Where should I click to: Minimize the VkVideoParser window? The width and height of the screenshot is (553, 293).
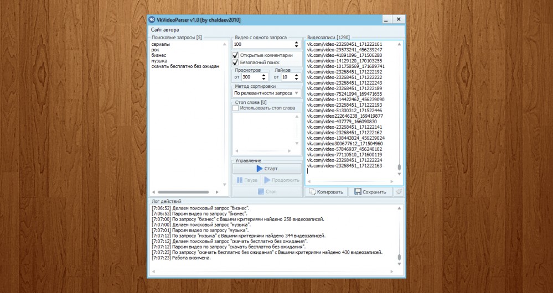click(386, 20)
